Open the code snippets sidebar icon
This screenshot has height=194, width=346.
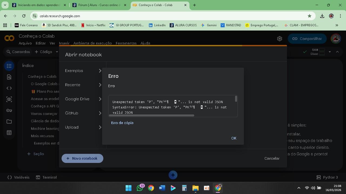(x=9, y=88)
